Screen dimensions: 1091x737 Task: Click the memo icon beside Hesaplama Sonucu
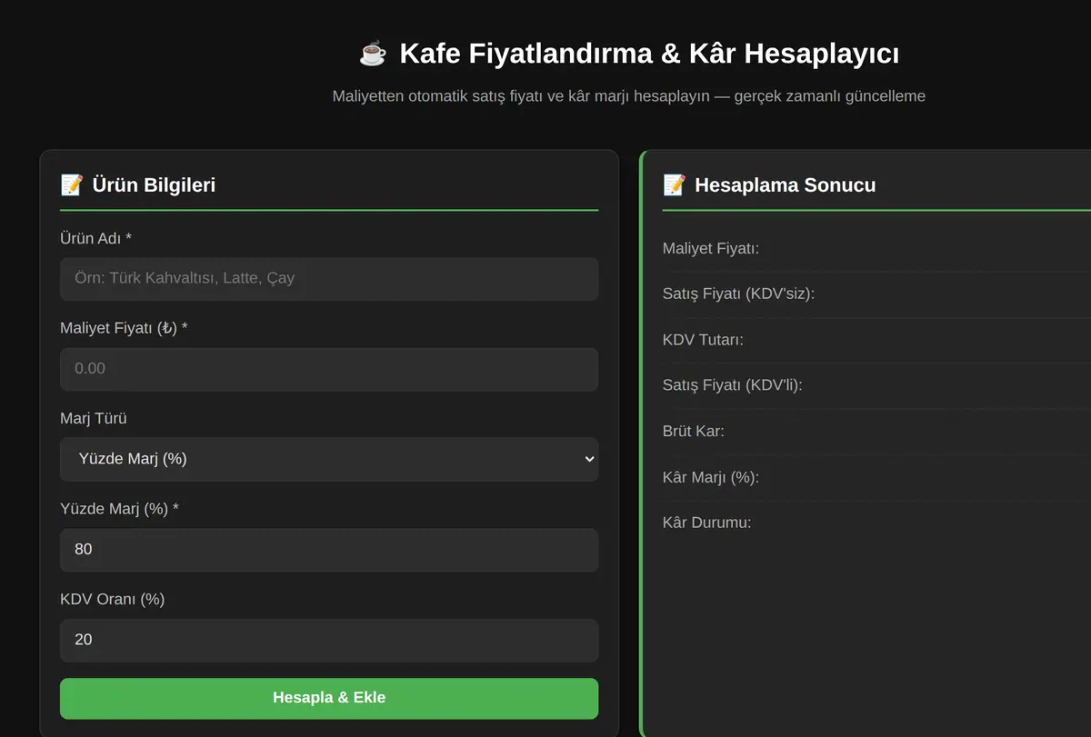[675, 184]
